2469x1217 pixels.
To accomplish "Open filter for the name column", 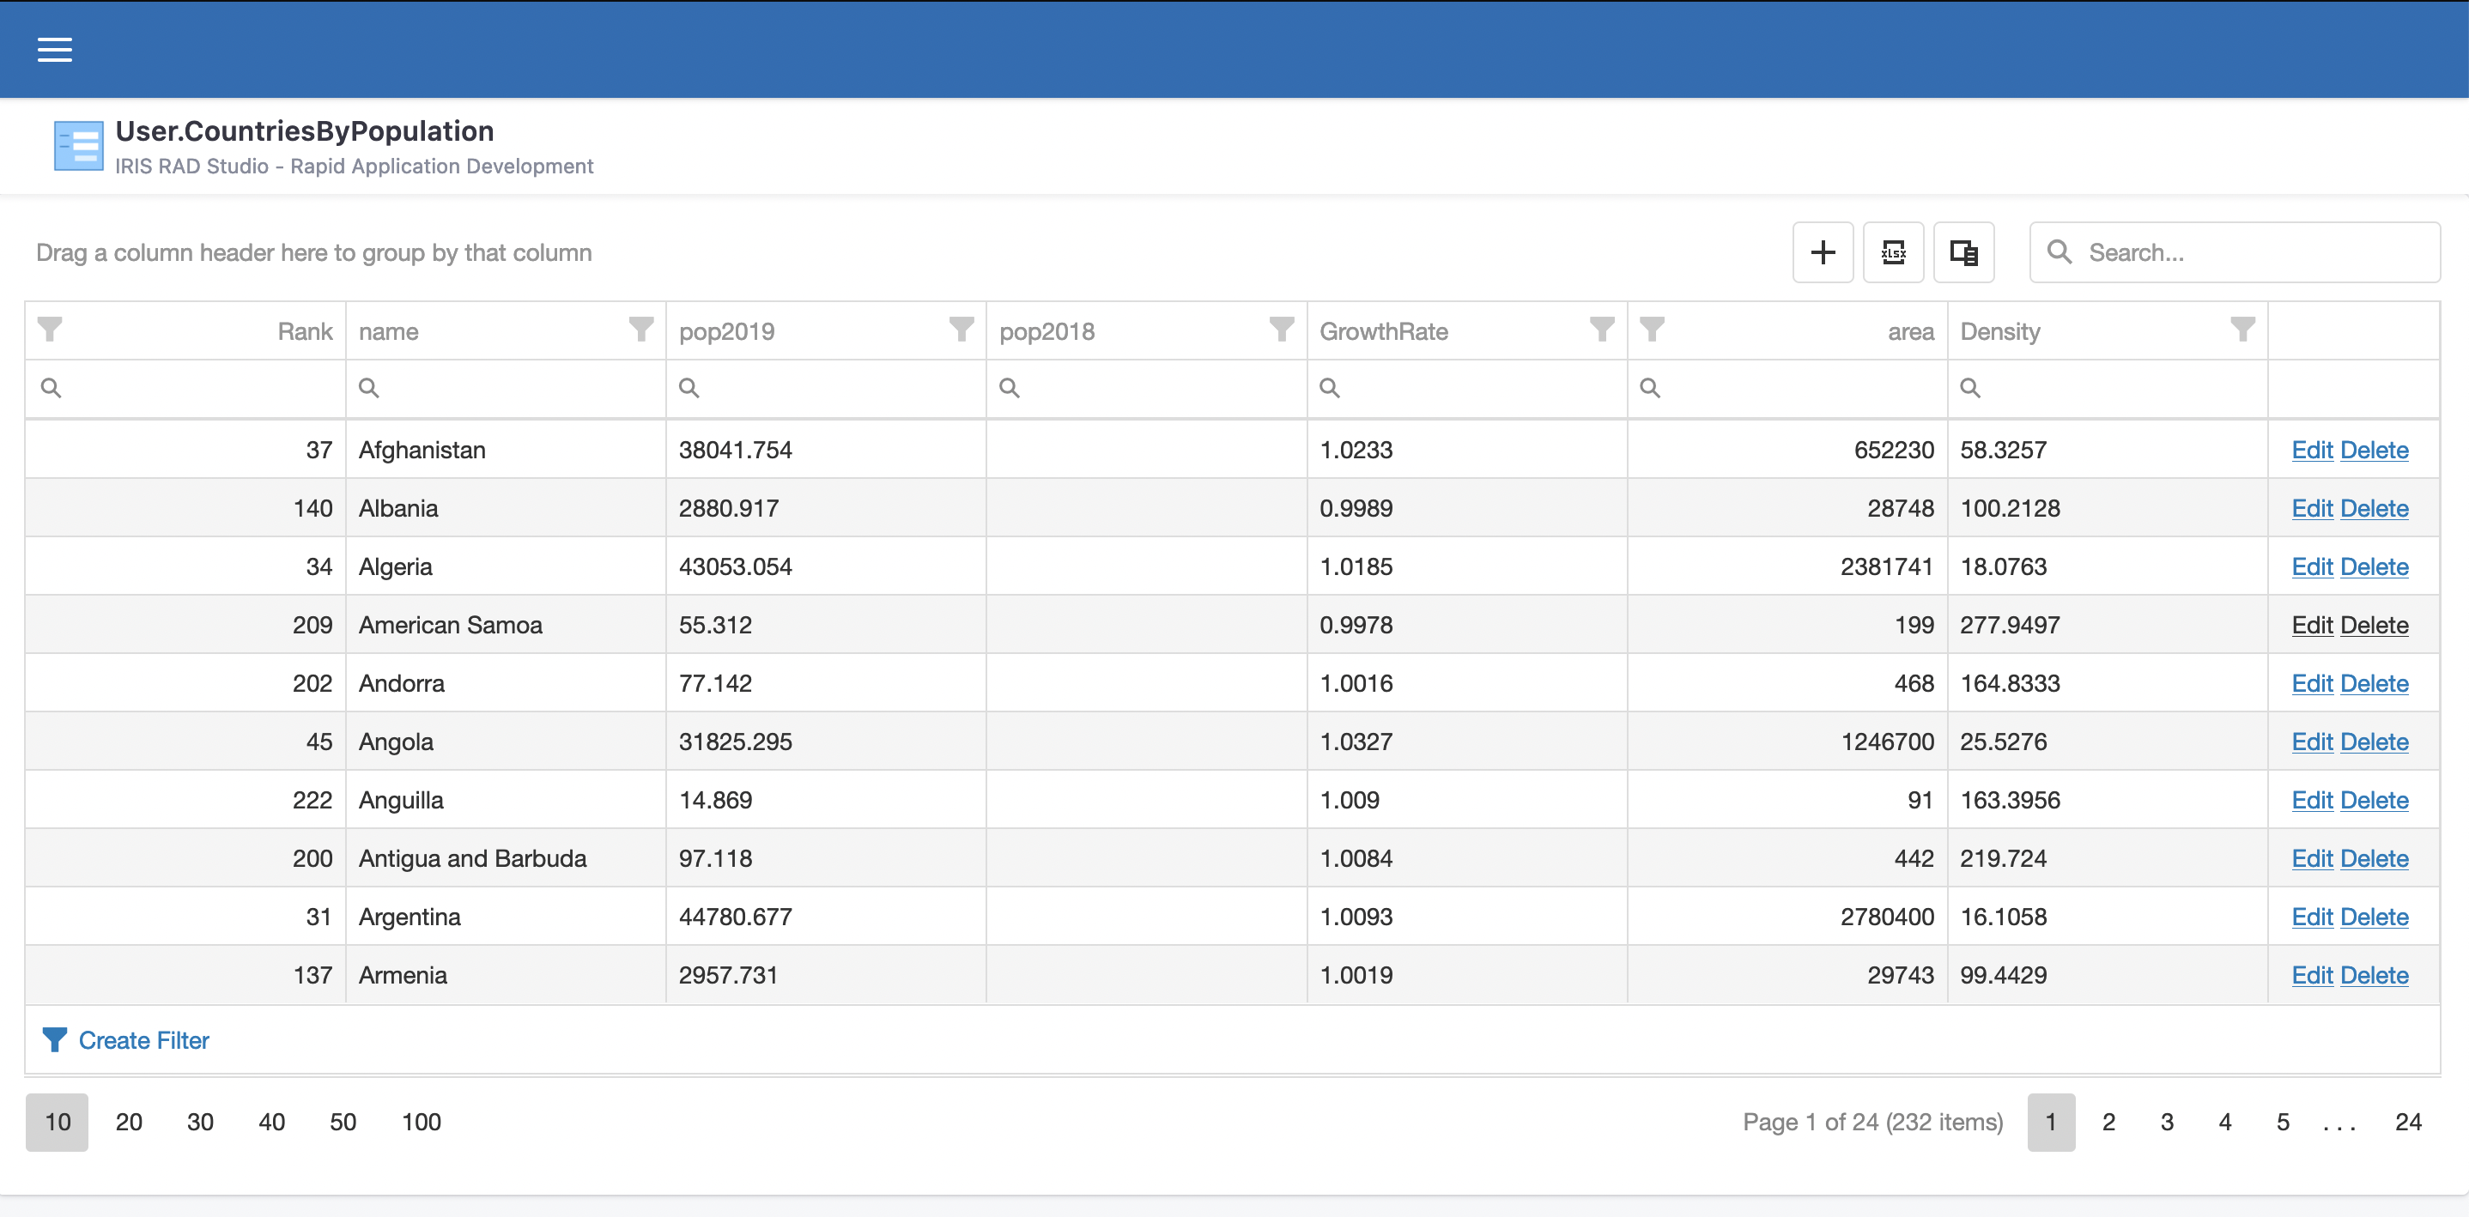I will [x=640, y=330].
